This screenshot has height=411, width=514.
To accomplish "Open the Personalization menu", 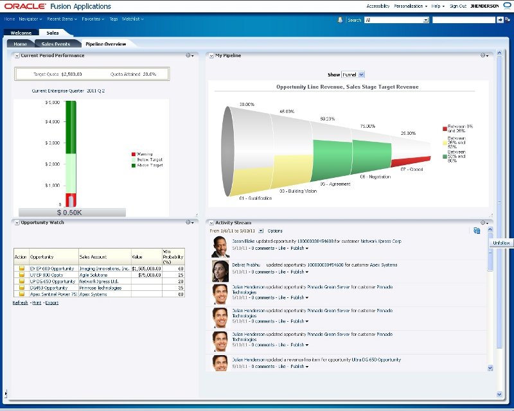I will [411, 6].
